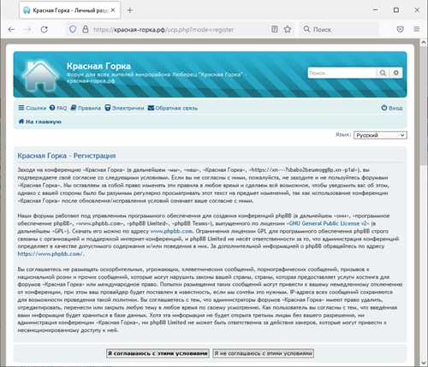The height and width of the screenshot is (367, 428).
Task: Open the Обратная связь link
Action: (x=173, y=108)
